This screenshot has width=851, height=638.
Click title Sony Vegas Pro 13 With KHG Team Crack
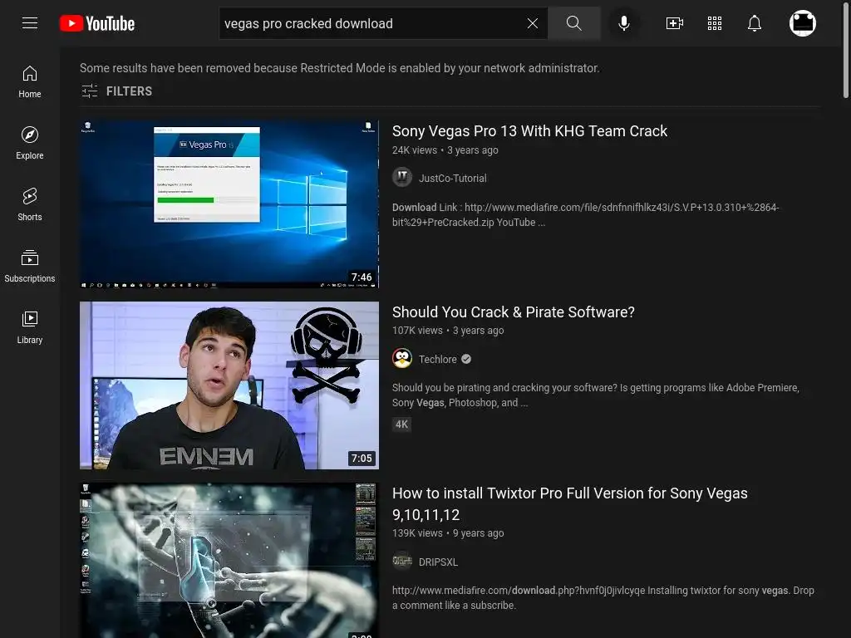click(529, 131)
